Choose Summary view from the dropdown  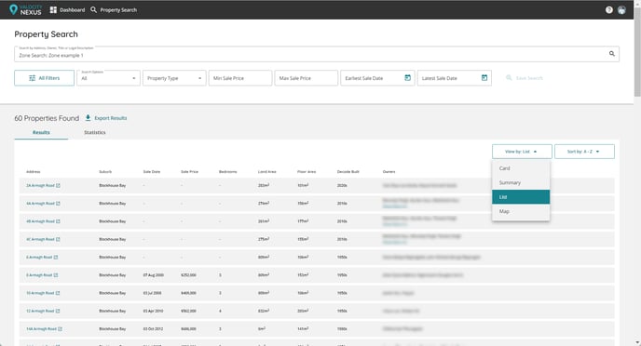point(521,183)
